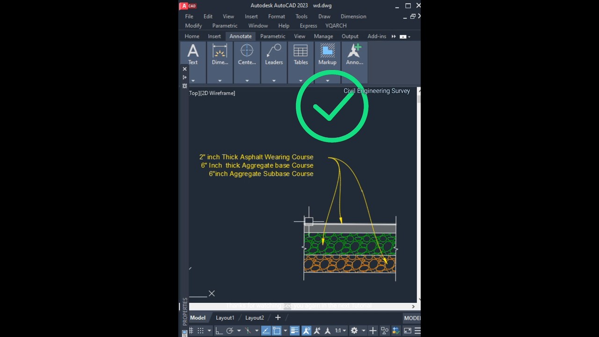599x337 pixels.
Task: Open the Express menu
Action: click(x=308, y=26)
